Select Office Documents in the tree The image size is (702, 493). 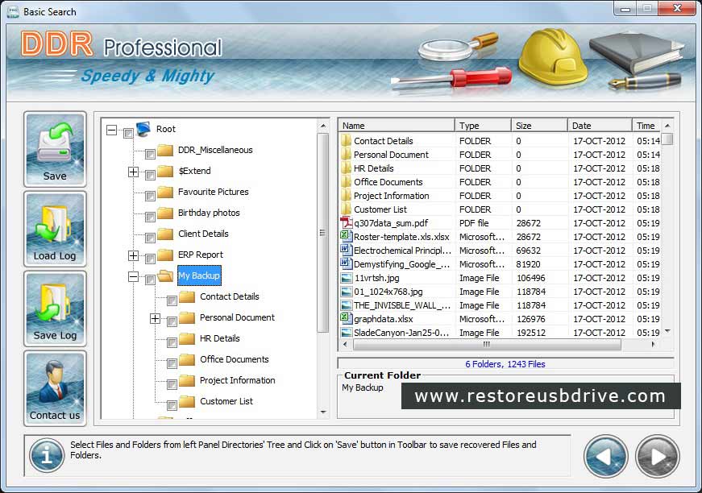[235, 359]
